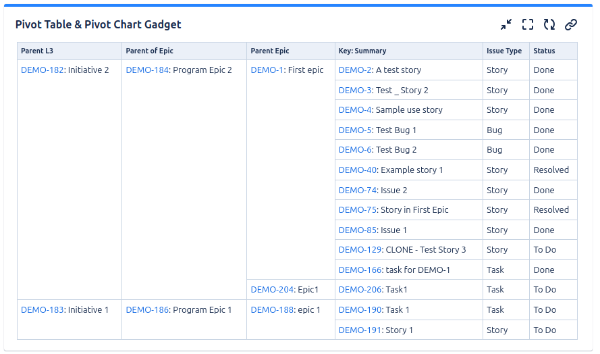
Task: Open the DEMO-182 Initiative 2 link
Action: pos(42,70)
